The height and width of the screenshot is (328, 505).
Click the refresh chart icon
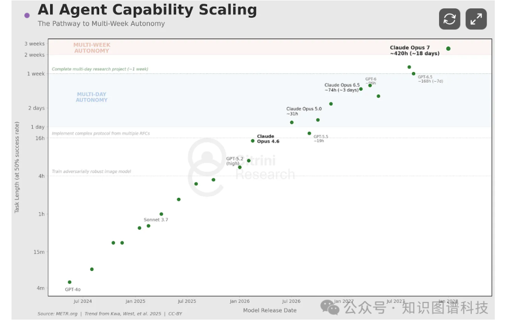(449, 19)
